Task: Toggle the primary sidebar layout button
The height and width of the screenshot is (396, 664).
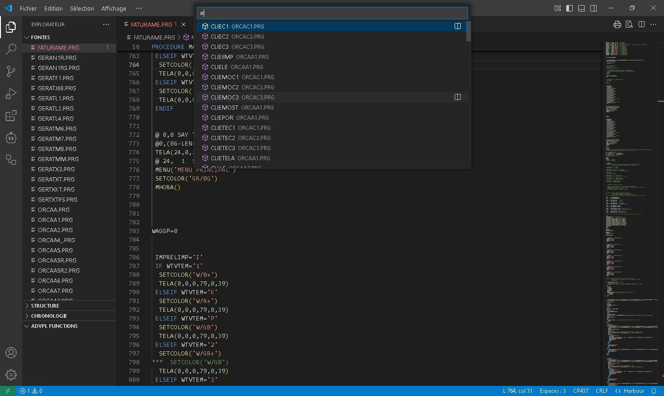Action: 569,8
